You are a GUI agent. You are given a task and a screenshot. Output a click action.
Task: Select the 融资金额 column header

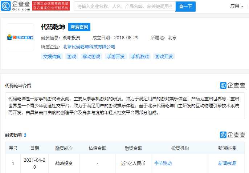[x=133, y=148]
